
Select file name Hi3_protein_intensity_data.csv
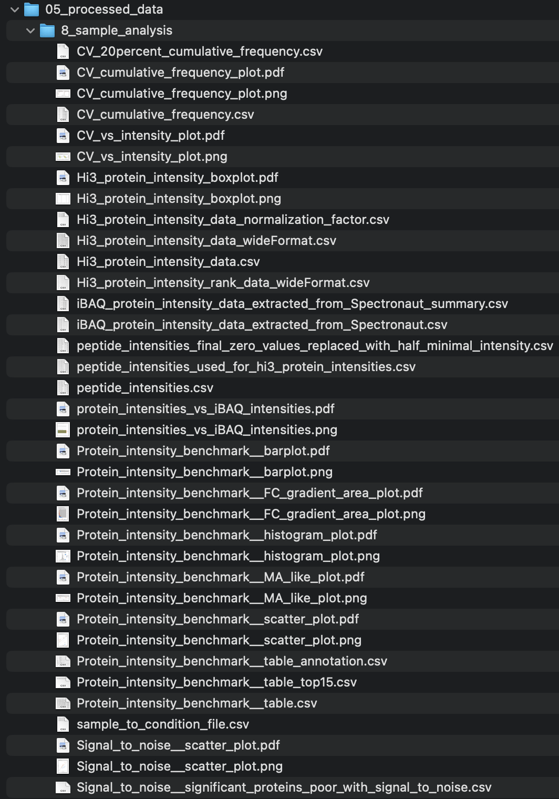point(168,262)
